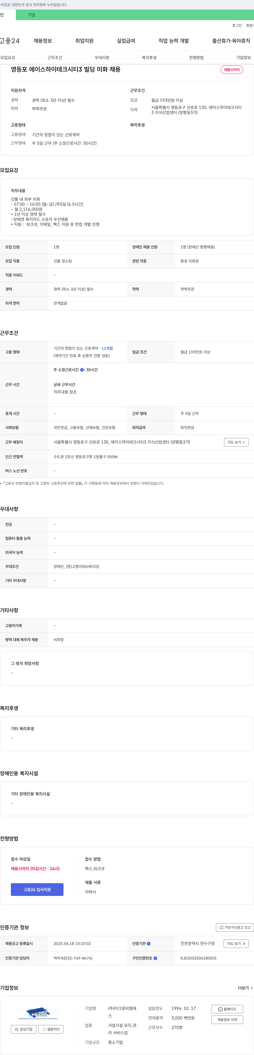The width and height of the screenshot is (254, 1055).
Task: Click the 채용시까지 badge
Action: point(232,70)
